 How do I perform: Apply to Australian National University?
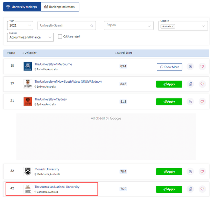tap(169, 189)
